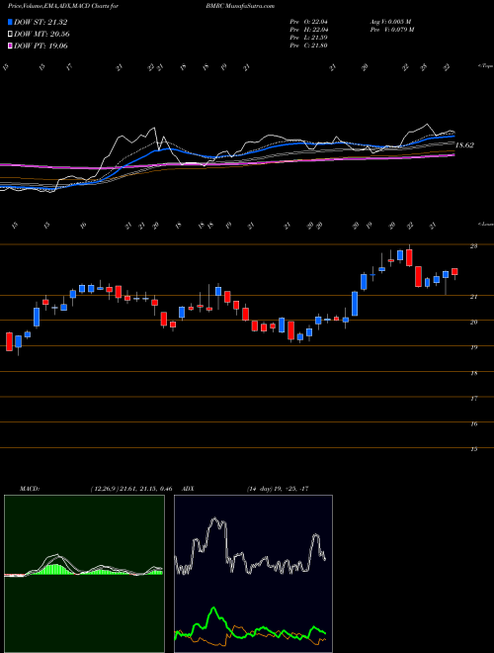This screenshot has height=653, width=494.
Task: Click the green +DI line peak in ADX panel
Action: [x=213, y=608]
